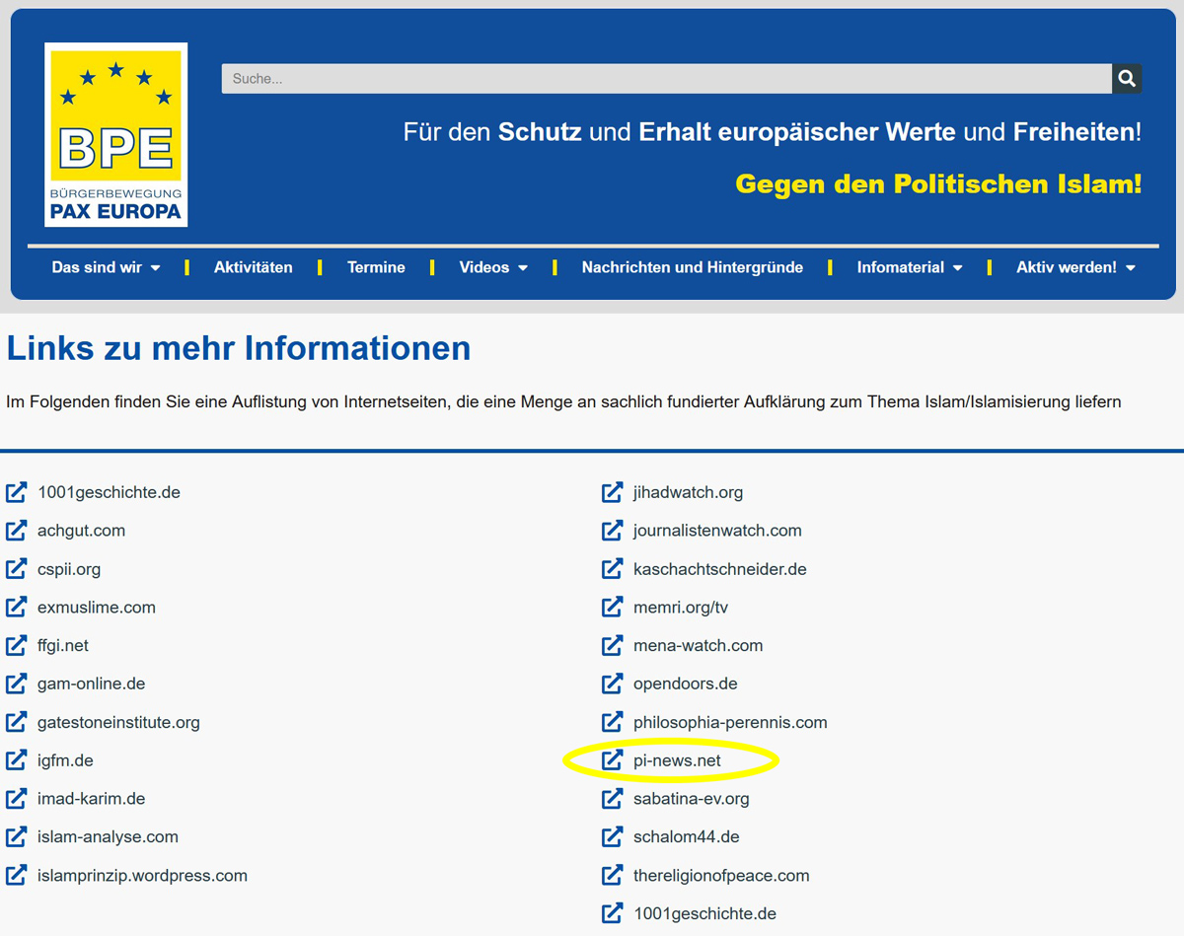
Task: Focus the Suche search field
Action: pos(667,79)
